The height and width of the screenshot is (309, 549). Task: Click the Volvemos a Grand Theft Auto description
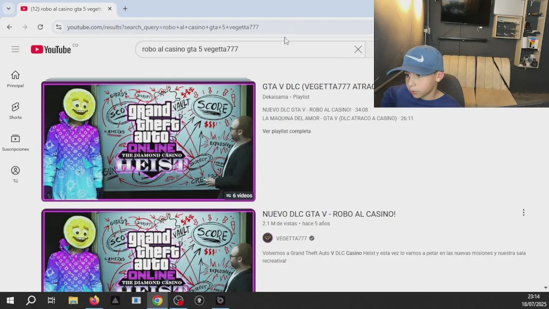(394, 257)
